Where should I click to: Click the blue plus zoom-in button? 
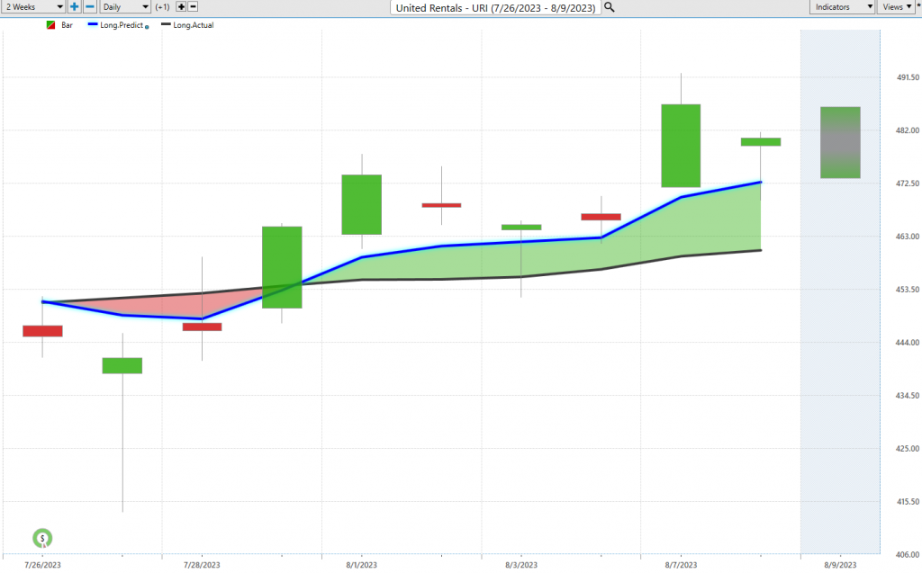[x=74, y=7]
